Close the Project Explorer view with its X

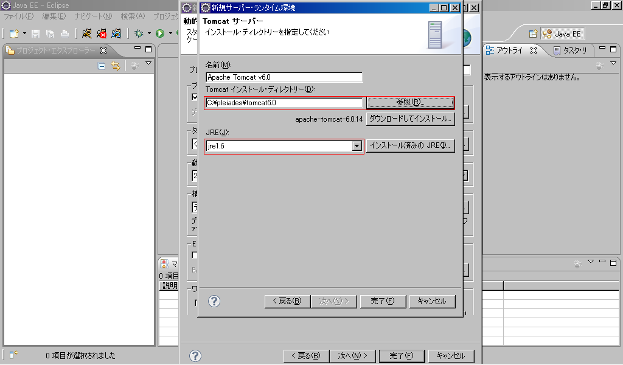pos(103,50)
